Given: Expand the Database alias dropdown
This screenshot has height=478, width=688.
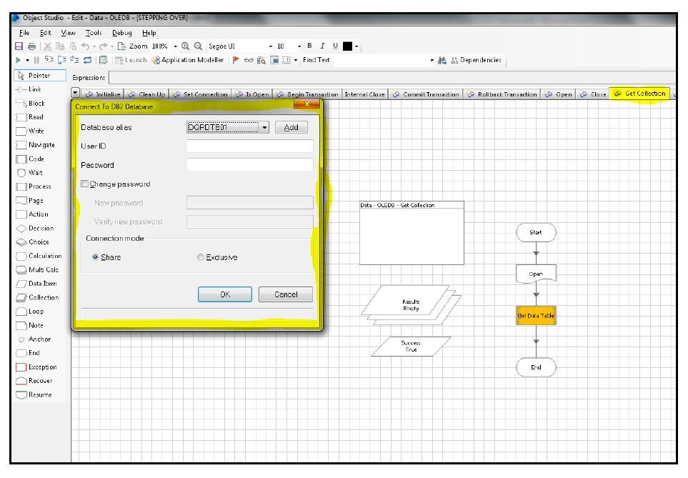Looking at the screenshot, I should click(265, 127).
